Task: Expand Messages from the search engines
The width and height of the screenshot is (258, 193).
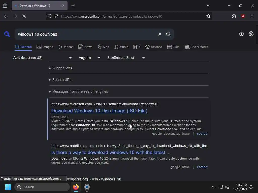Action: pos(79,91)
